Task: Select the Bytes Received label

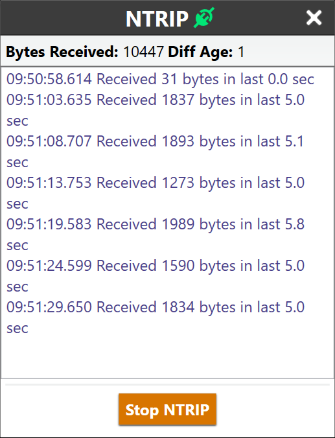Action: coord(62,52)
